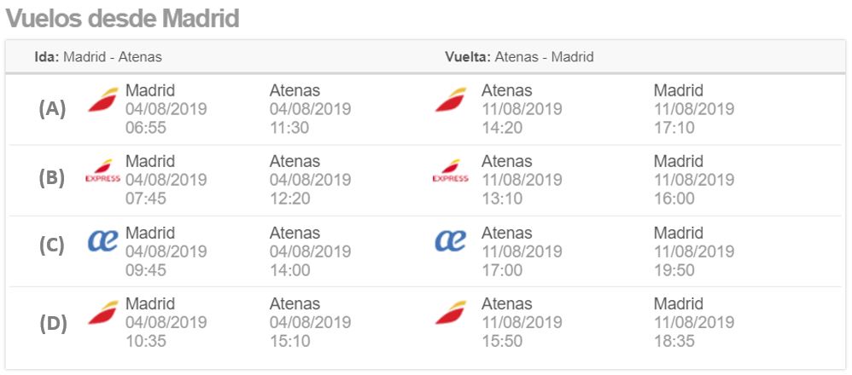Select flight option label (B)
852x375 pixels.
pos(52,178)
